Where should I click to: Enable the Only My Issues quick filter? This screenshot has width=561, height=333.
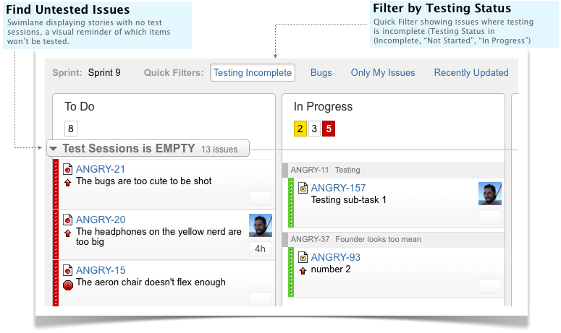point(383,73)
